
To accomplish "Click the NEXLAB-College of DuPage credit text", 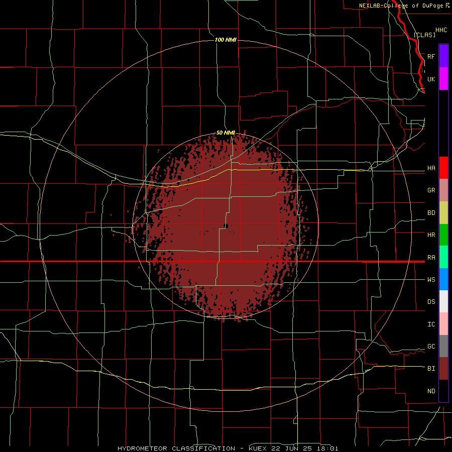I will pyautogui.click(x=401, y=6).
